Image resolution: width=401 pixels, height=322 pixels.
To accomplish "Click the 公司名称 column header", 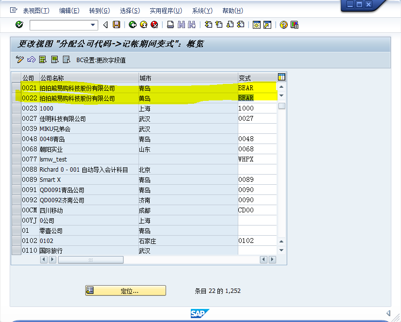I will pyautogui.click(x=89, y=78).
